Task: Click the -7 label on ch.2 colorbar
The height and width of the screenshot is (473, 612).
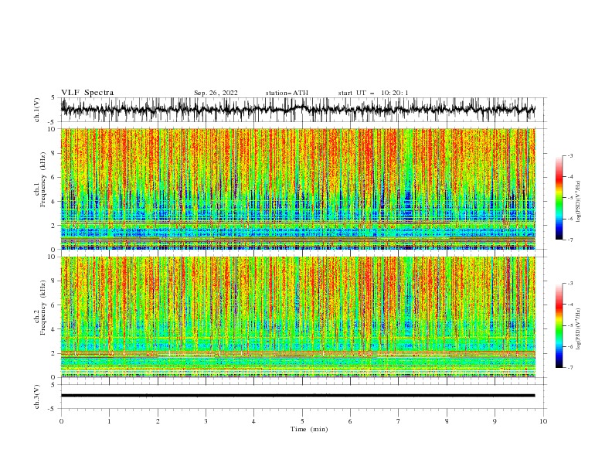Action: pos(570,368)
